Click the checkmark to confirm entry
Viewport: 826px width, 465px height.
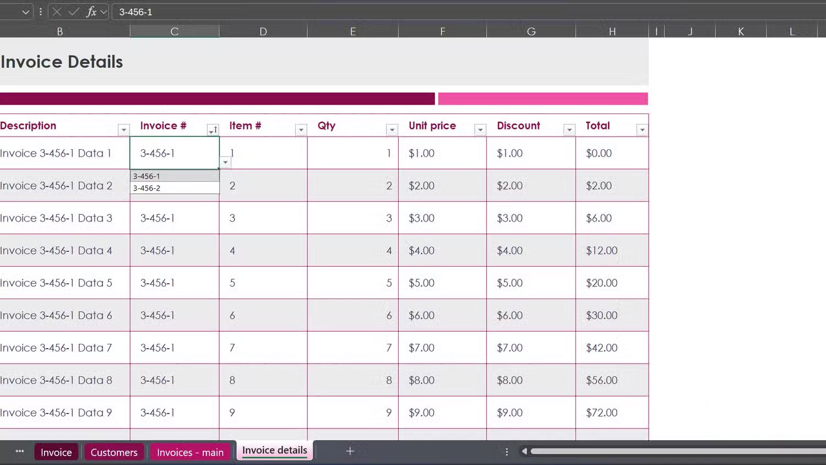tap(73, 11)
